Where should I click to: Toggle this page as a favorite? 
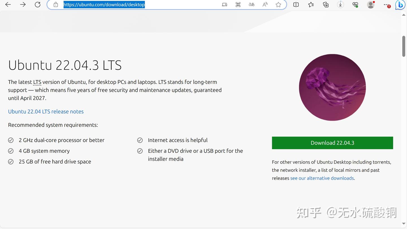278,5
